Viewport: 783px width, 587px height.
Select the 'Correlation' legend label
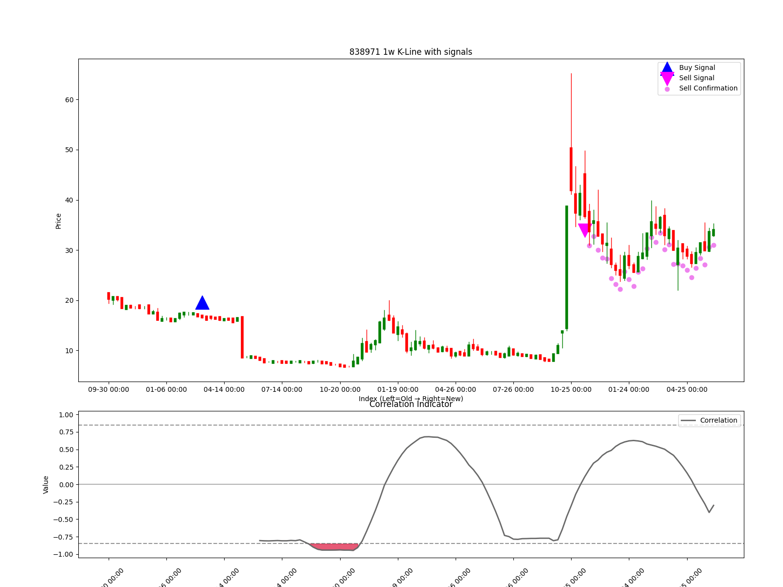point(718,421)
